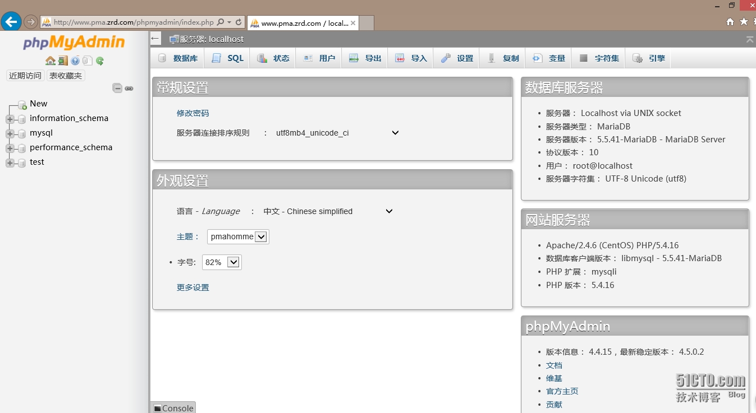Collapse all tree nodes with minus icon
756x413 pixels.
[x=117, y=88]
